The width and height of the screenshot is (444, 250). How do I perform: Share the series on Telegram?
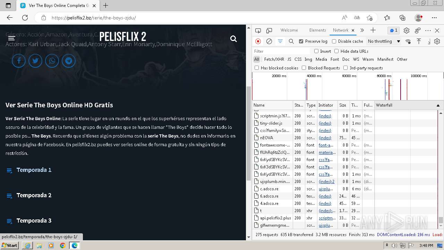pyautogui.click(x=69, y=61)
